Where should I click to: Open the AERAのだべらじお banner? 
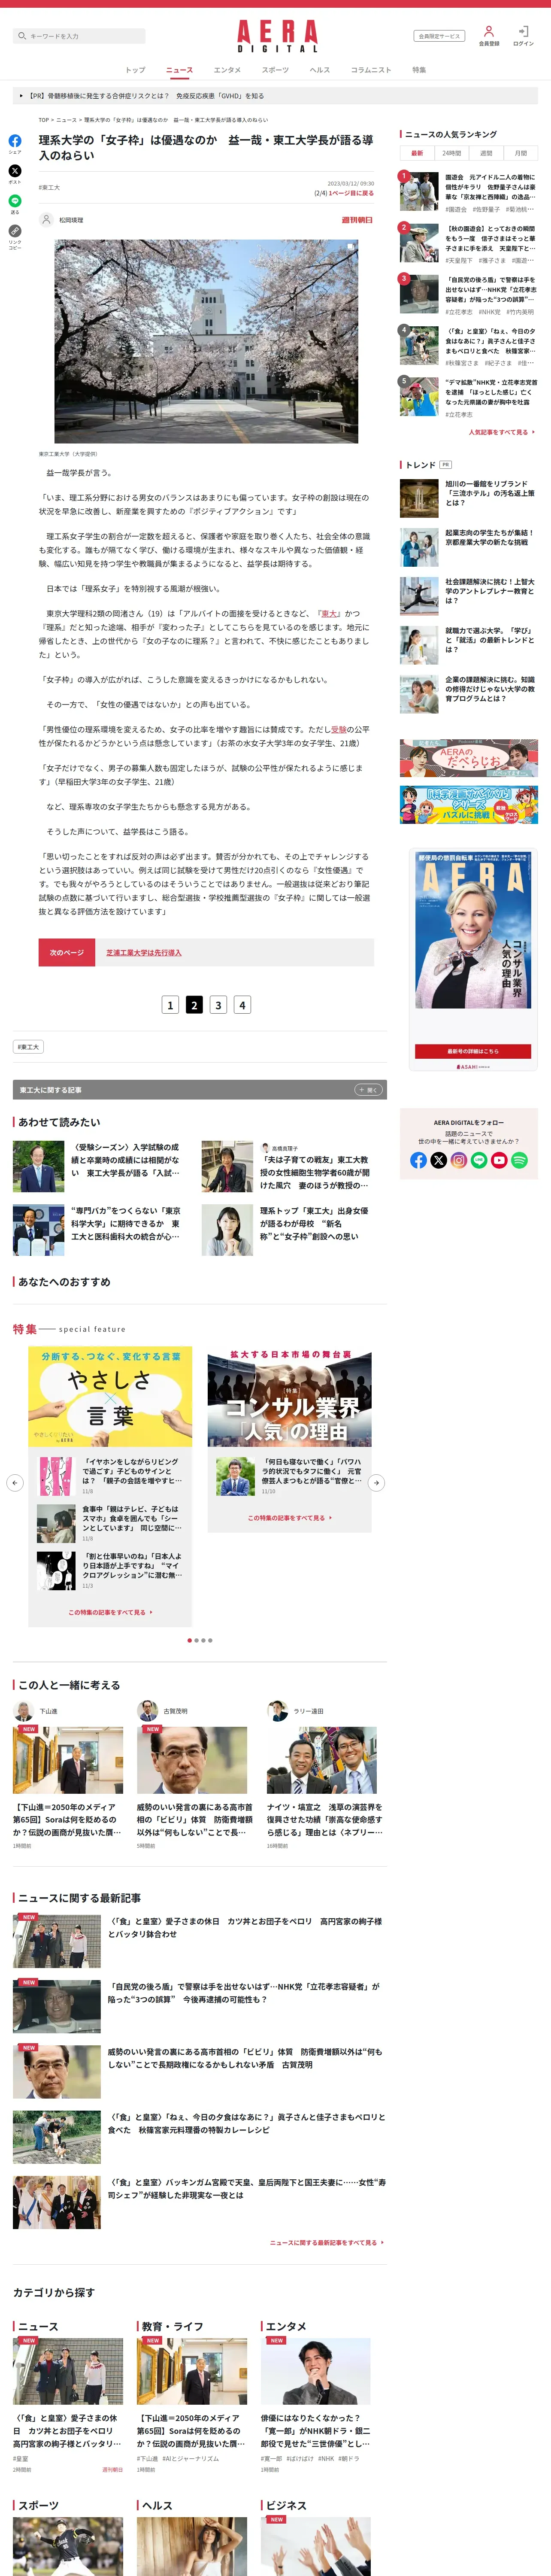[x=469, y=758]
